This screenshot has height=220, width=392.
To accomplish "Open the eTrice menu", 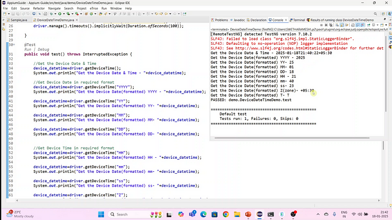I will click(94, 8).
